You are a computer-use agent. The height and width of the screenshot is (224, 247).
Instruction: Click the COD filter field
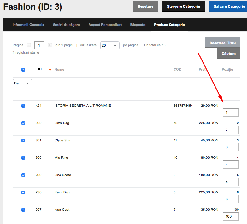click(x=184, y=83)
